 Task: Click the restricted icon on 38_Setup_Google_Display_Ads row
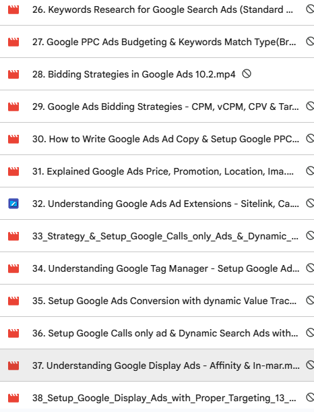click(x=310, y=398)
